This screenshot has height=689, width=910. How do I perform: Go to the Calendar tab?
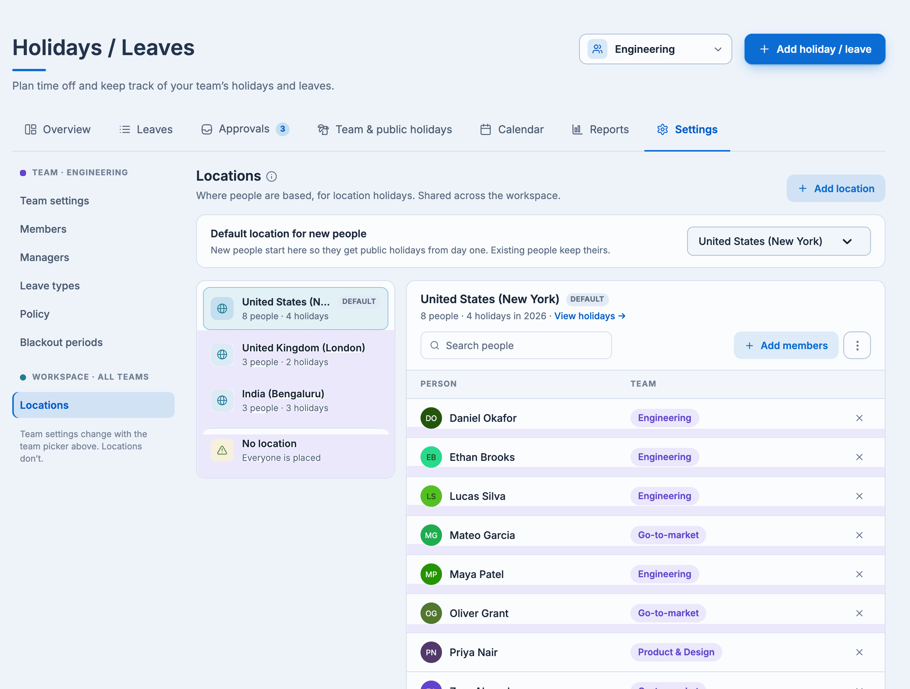click(512, 129)
